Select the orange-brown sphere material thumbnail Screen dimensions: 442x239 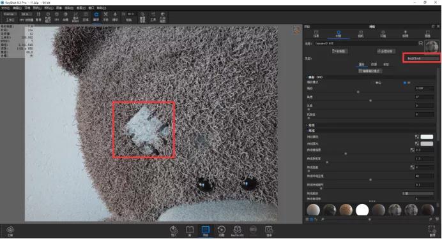click(346, 210)
